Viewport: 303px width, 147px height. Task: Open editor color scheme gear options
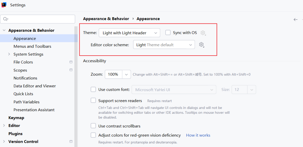[x=201, y=45]
